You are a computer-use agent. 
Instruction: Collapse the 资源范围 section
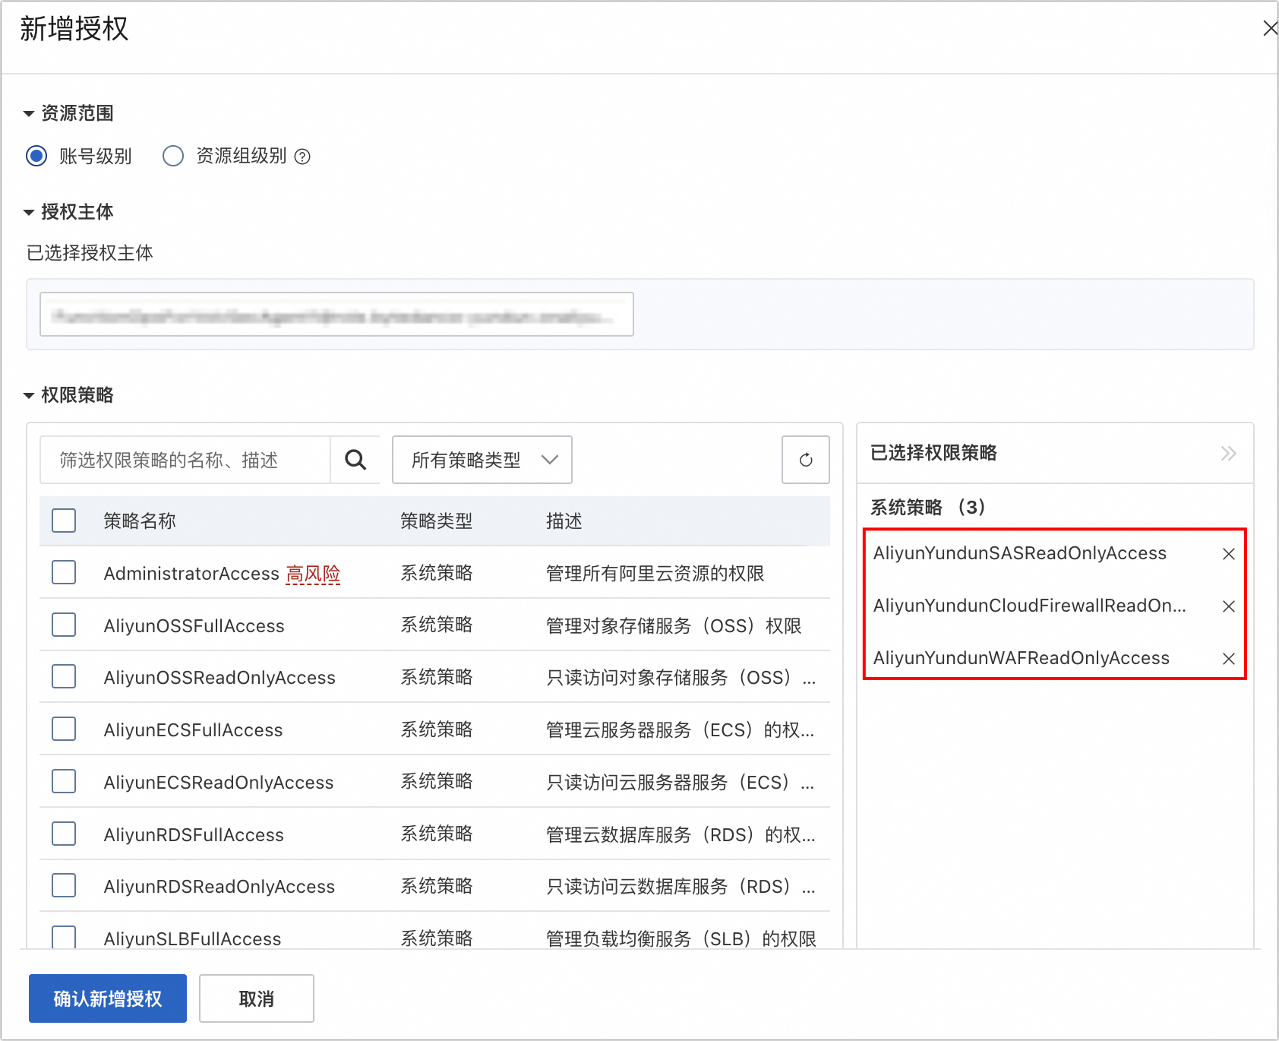tap(29, 114)
